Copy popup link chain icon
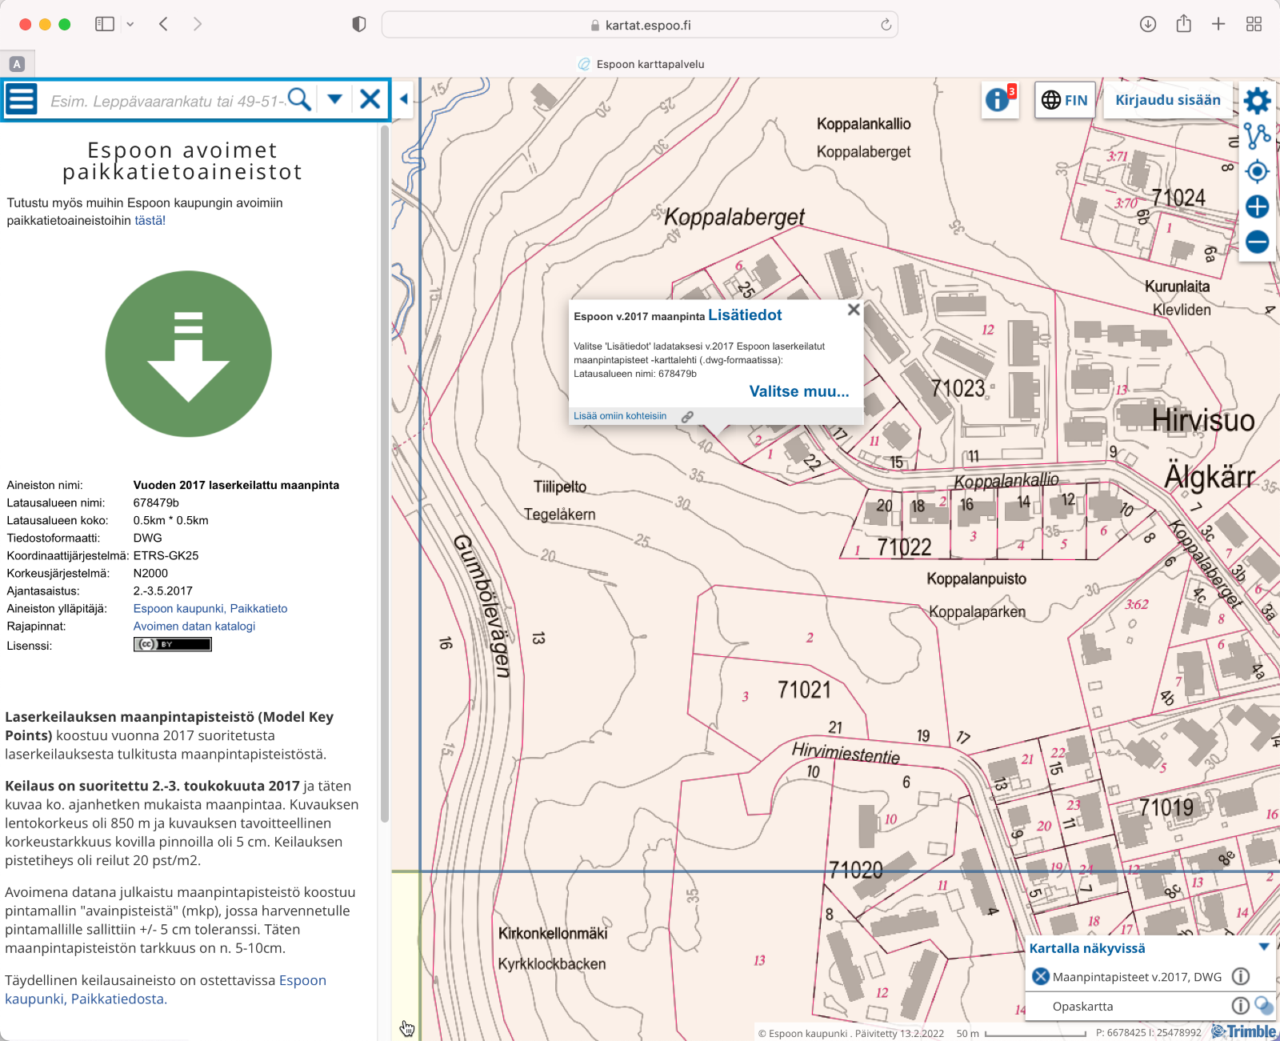The height and width of the screenshot is (1041, 1280). pyautogui.click(x=687, y=417)
